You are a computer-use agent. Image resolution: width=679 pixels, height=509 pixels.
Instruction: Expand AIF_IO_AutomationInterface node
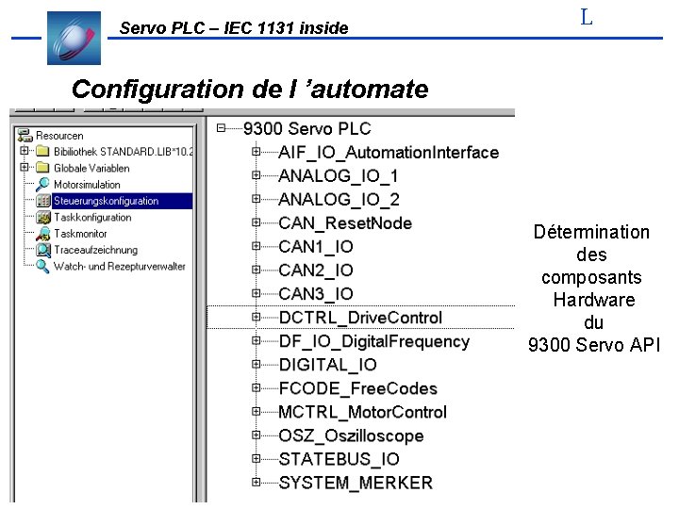tap(256, 152)
